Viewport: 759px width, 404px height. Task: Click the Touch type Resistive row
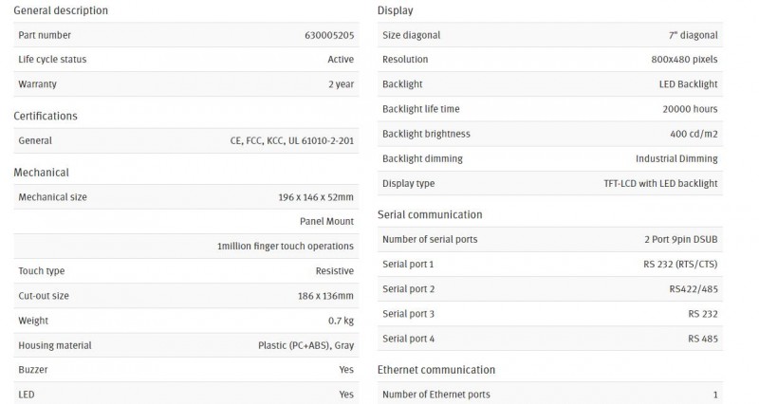(186, 271)
